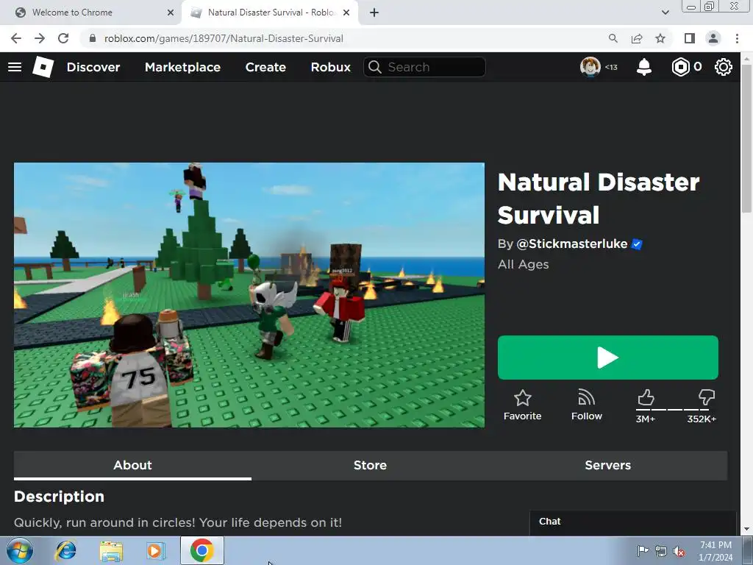Open the Windows Start menu
Image resolution: width=753 pixels, height=565 pixels.
coord(20,550)
